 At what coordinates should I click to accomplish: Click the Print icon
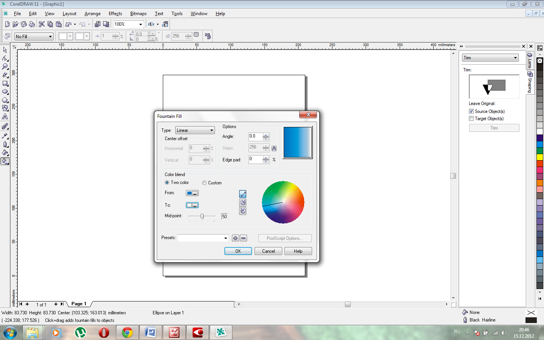pos(32,24)
